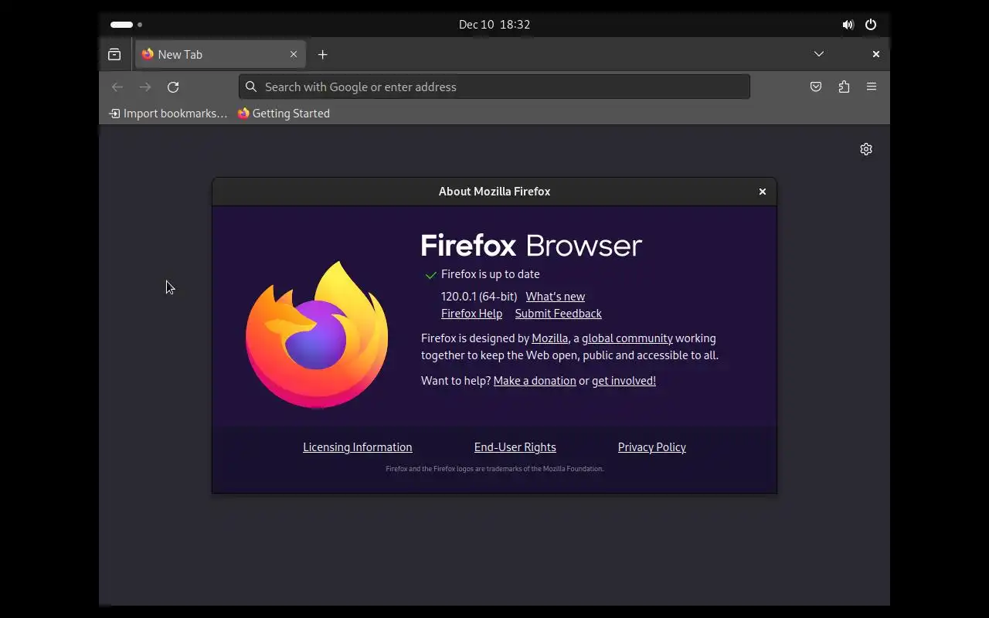Viewport: 989px width, 618px height.
Task: Go forward with the forward arrow
Action: [x=145, y=87]
